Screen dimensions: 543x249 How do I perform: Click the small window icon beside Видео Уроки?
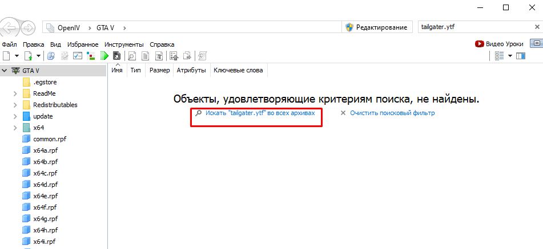536,43
